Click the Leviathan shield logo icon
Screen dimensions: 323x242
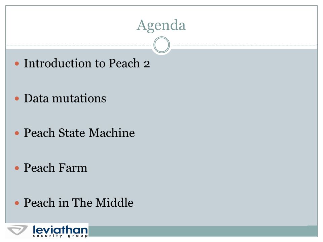[x=17, y=230]
